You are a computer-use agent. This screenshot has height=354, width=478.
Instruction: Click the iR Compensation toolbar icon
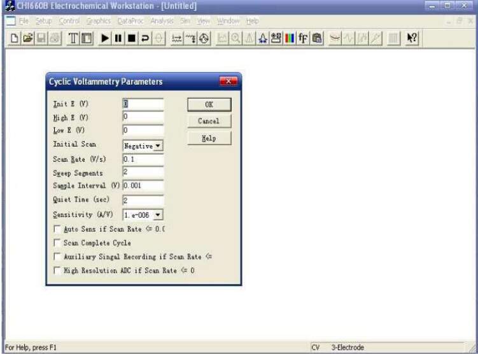click(177, 38)
